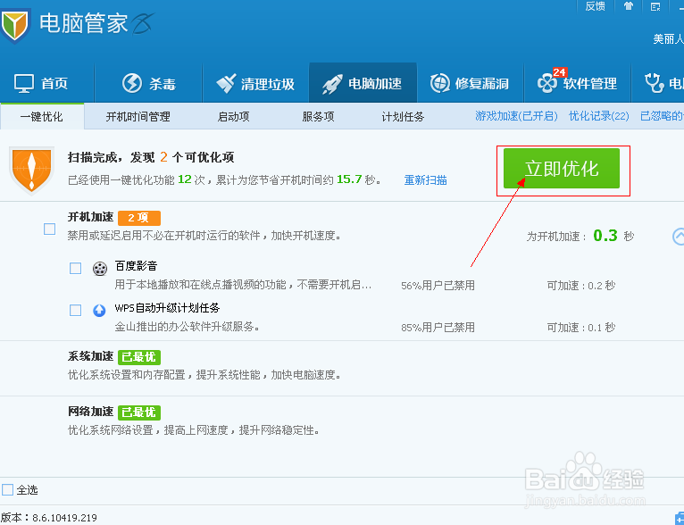Click the 杀毒 lightning icon

(x=132, y=83)
